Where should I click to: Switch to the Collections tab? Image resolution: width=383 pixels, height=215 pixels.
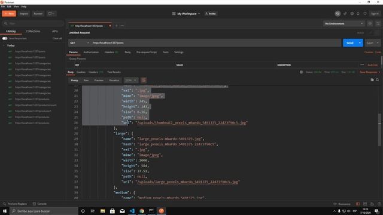[33, 31]
